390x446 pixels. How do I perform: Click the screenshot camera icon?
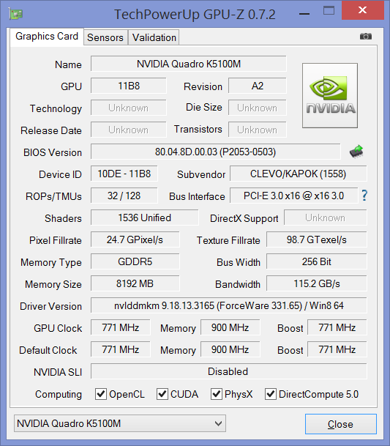click(x=366, y=37)
